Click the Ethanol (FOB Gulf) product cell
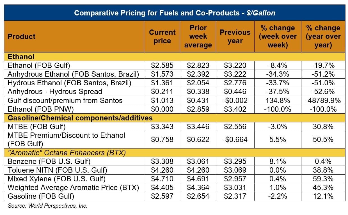The height and width of the screenshot is (215, 348). (39, 66)
